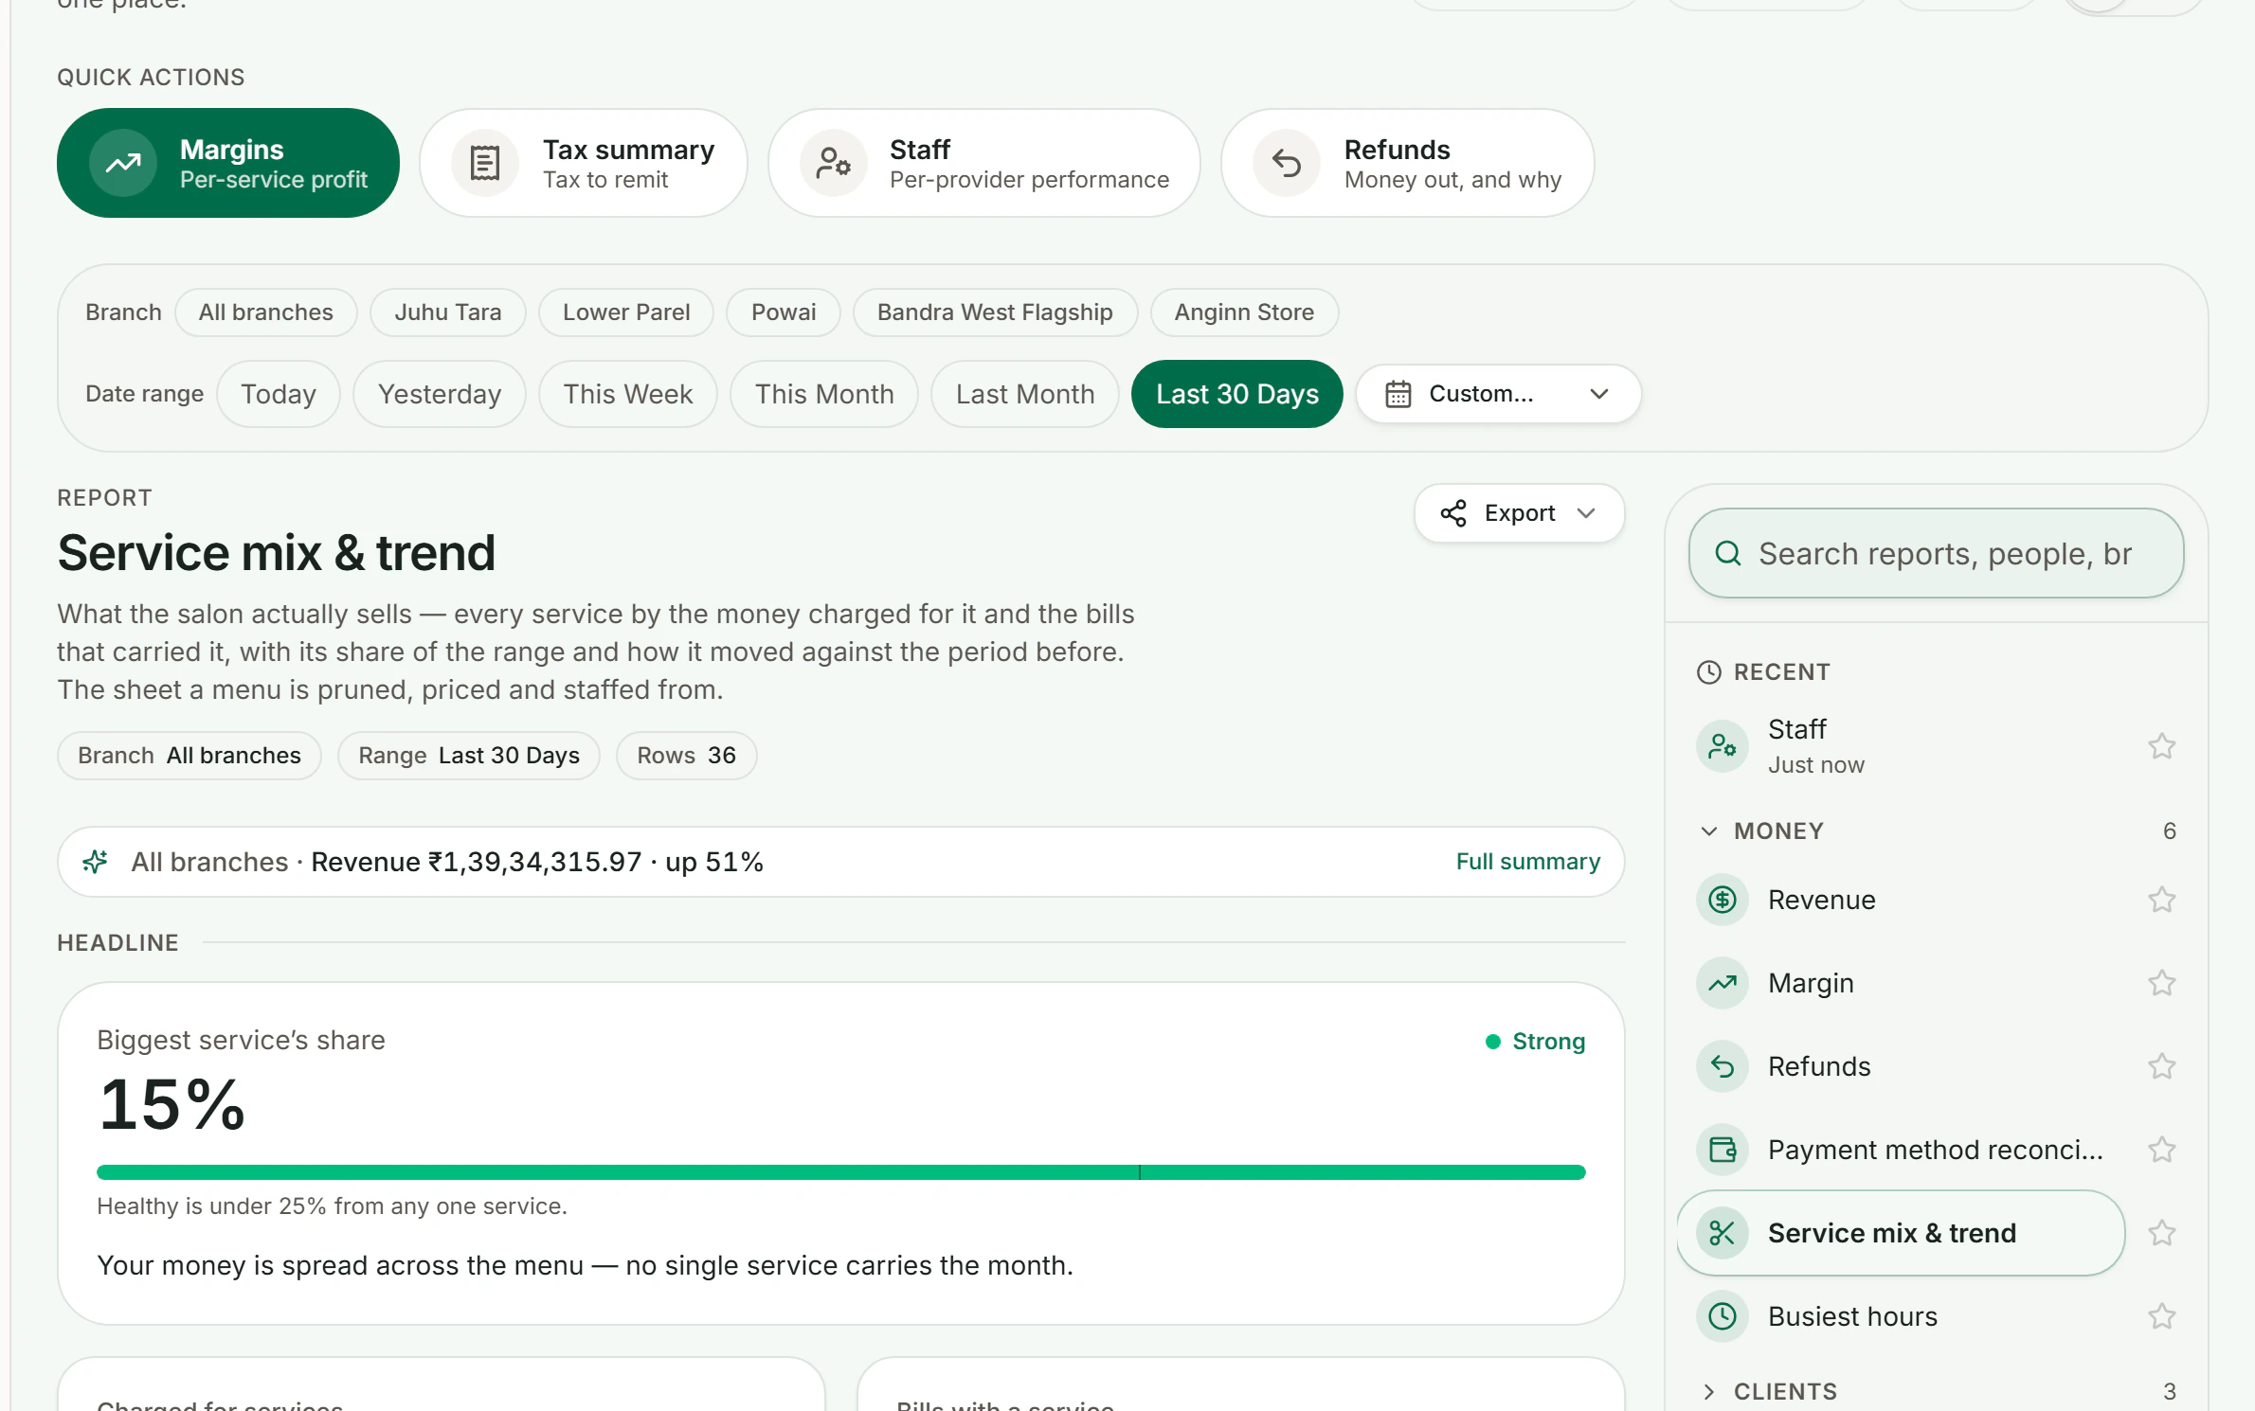Screen dimensions: 2255x1411
Task: Star the Payment method reconciliation report
Action: (x=2161, y=1150)
